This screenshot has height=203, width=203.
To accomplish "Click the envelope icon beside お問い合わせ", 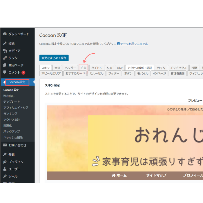I will click(x=5, y=145).
